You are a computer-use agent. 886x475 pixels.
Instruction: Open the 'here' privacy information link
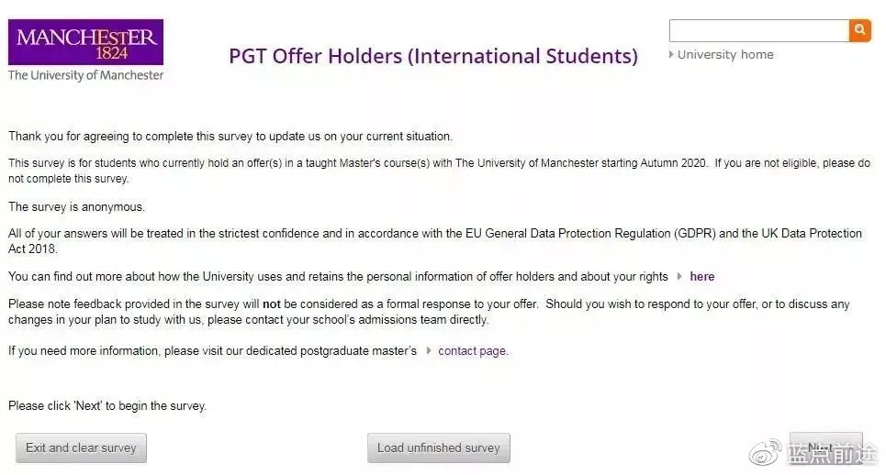pyautogui.click(x=701, y=276)
